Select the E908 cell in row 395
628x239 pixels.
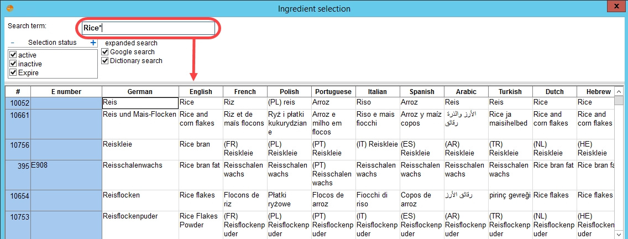(66, 165)
